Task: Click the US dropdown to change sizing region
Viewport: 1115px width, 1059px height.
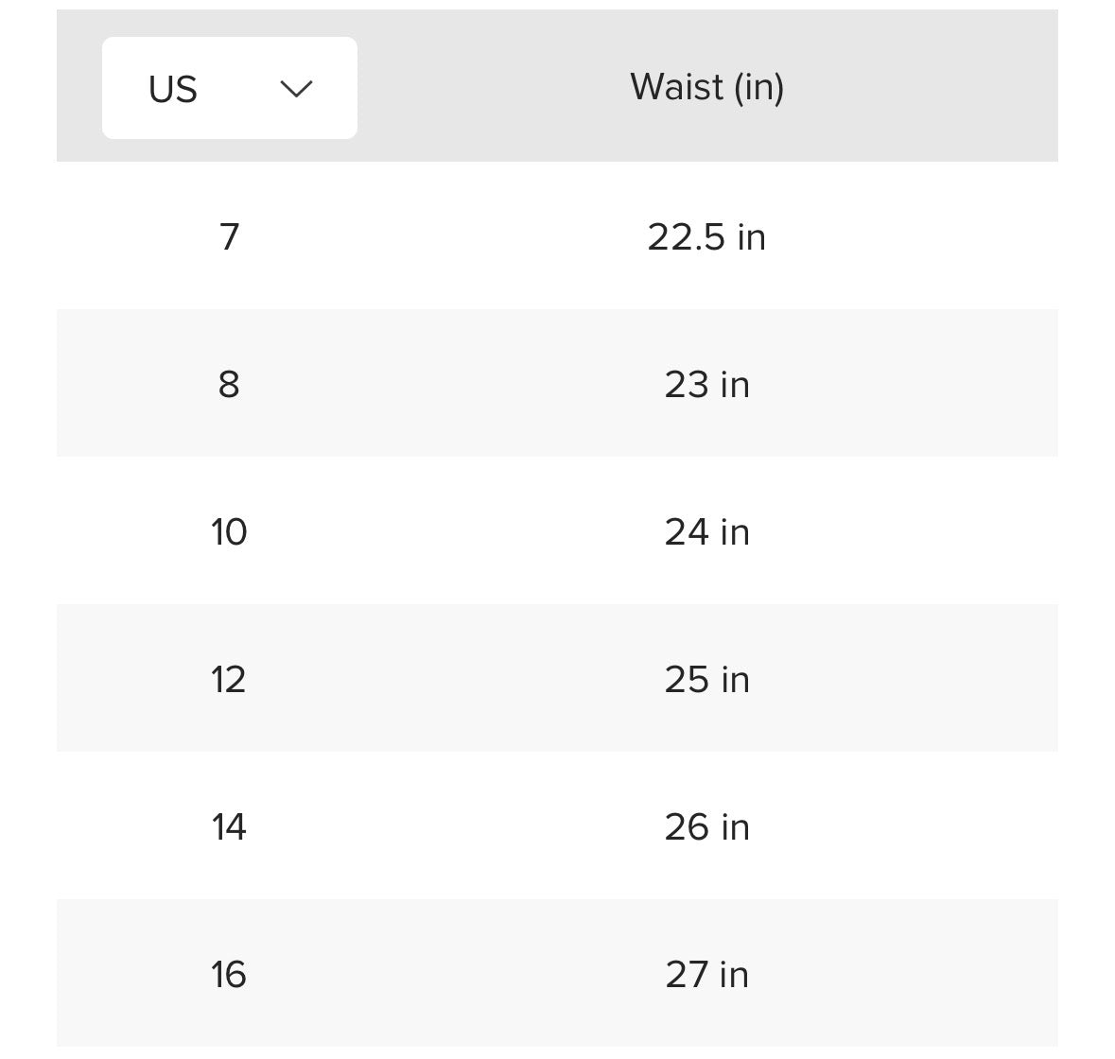Action: click(x=229, y=87)
